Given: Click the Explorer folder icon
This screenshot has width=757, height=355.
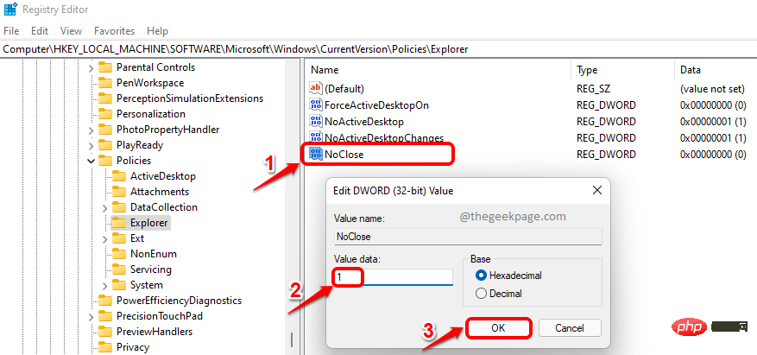Looking at the screenshot, I should click(119, 223).
